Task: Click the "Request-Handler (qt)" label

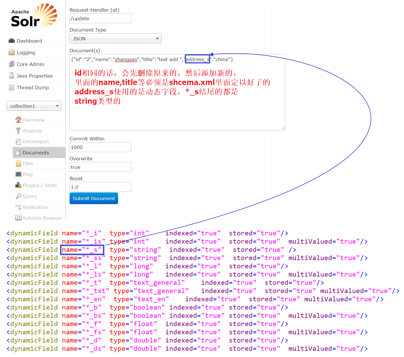Action: (94, 10)
